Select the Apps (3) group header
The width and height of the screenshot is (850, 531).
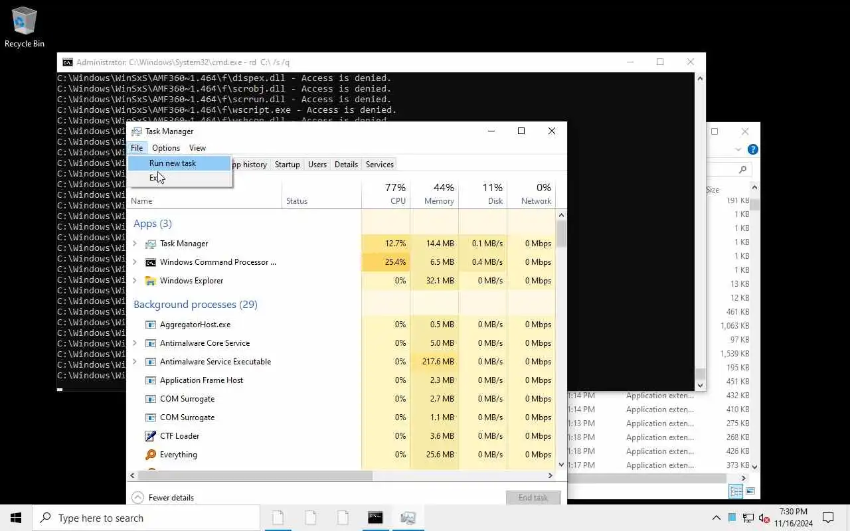(x=153, y=224)
